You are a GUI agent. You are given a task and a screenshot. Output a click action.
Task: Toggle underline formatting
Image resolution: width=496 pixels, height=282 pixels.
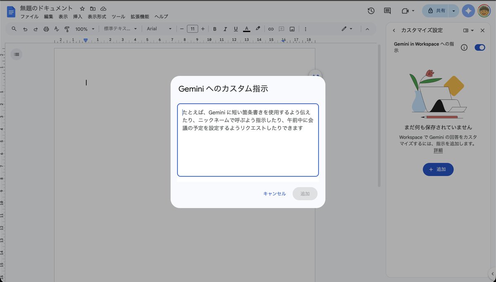pos(236,29)
